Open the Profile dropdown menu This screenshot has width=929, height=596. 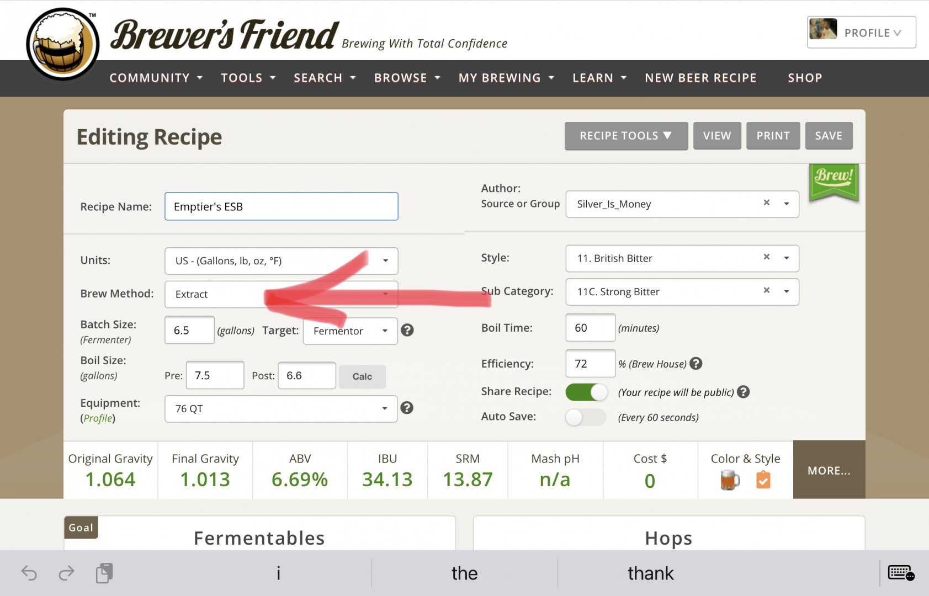coord(861,32)
